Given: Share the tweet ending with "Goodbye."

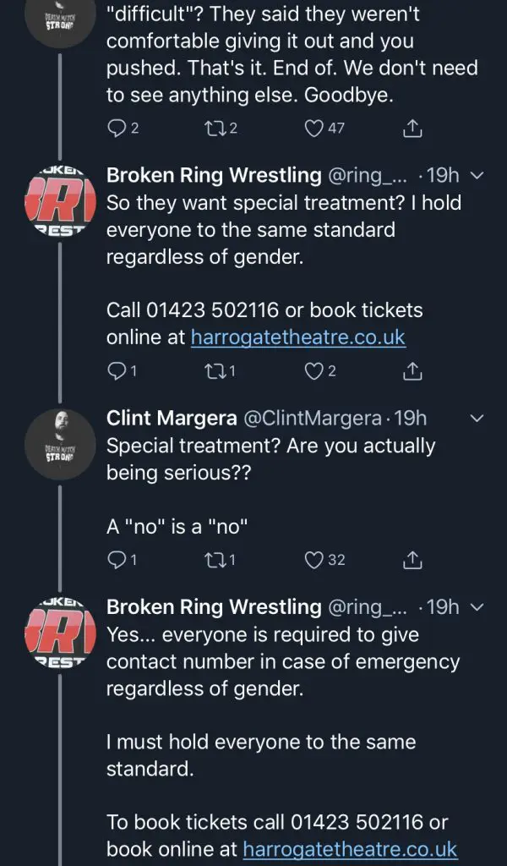Looking at the screenshot, I should coord(412,128).
